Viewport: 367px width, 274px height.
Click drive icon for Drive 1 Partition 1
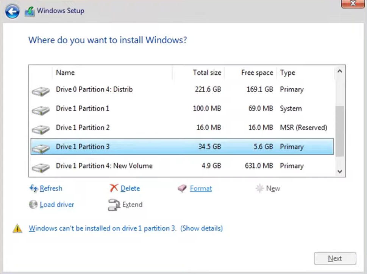point(41,111)
